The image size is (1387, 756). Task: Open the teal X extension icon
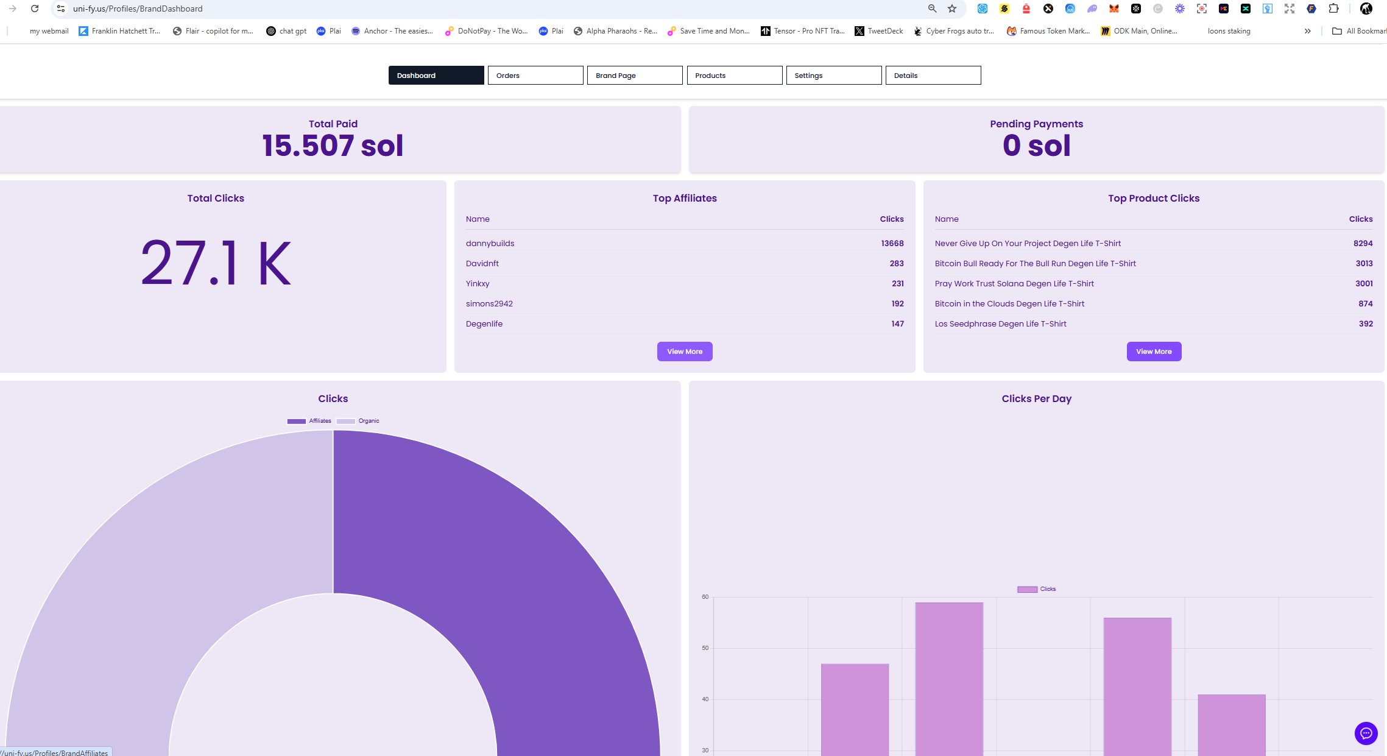(1246, 9)
